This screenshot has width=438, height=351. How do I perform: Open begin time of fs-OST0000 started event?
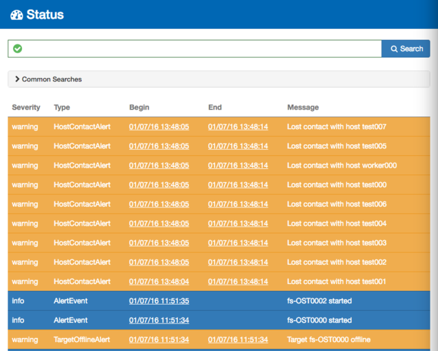pos(159,320)
